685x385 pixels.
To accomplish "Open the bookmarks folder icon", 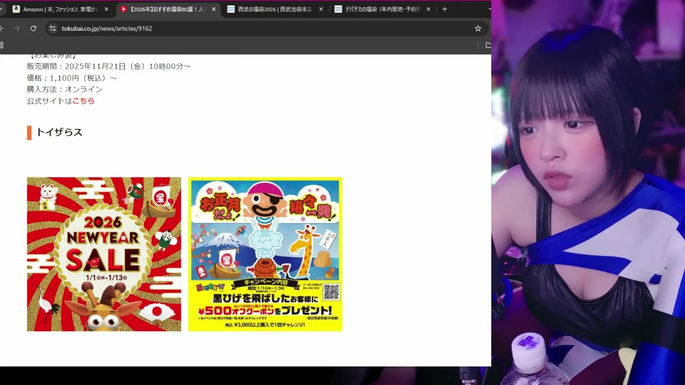I will click(x=488, y=45).
